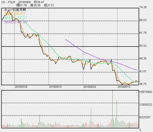Click the closing price 收38.47
The image size is (153, 132).
pos(39,2)
